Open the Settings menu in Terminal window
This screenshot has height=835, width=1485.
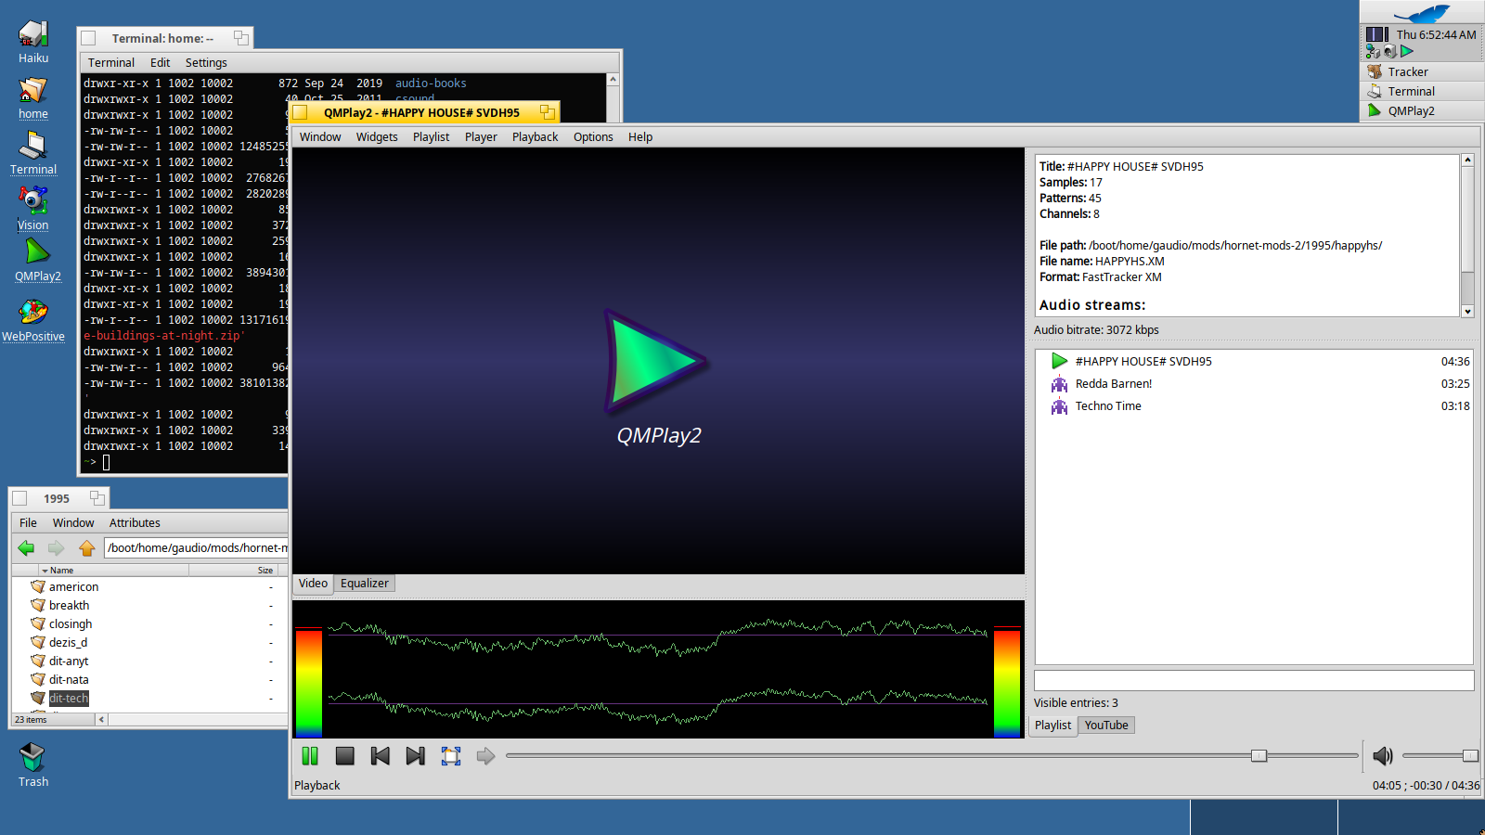[206, 63]
